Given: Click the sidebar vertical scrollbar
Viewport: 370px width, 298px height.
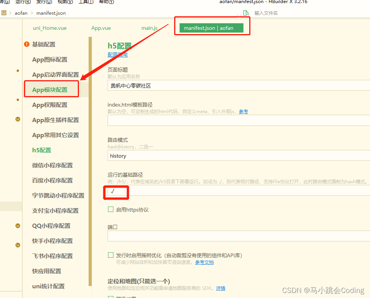Looking at the screenshot, I should (x=90, y=161).
